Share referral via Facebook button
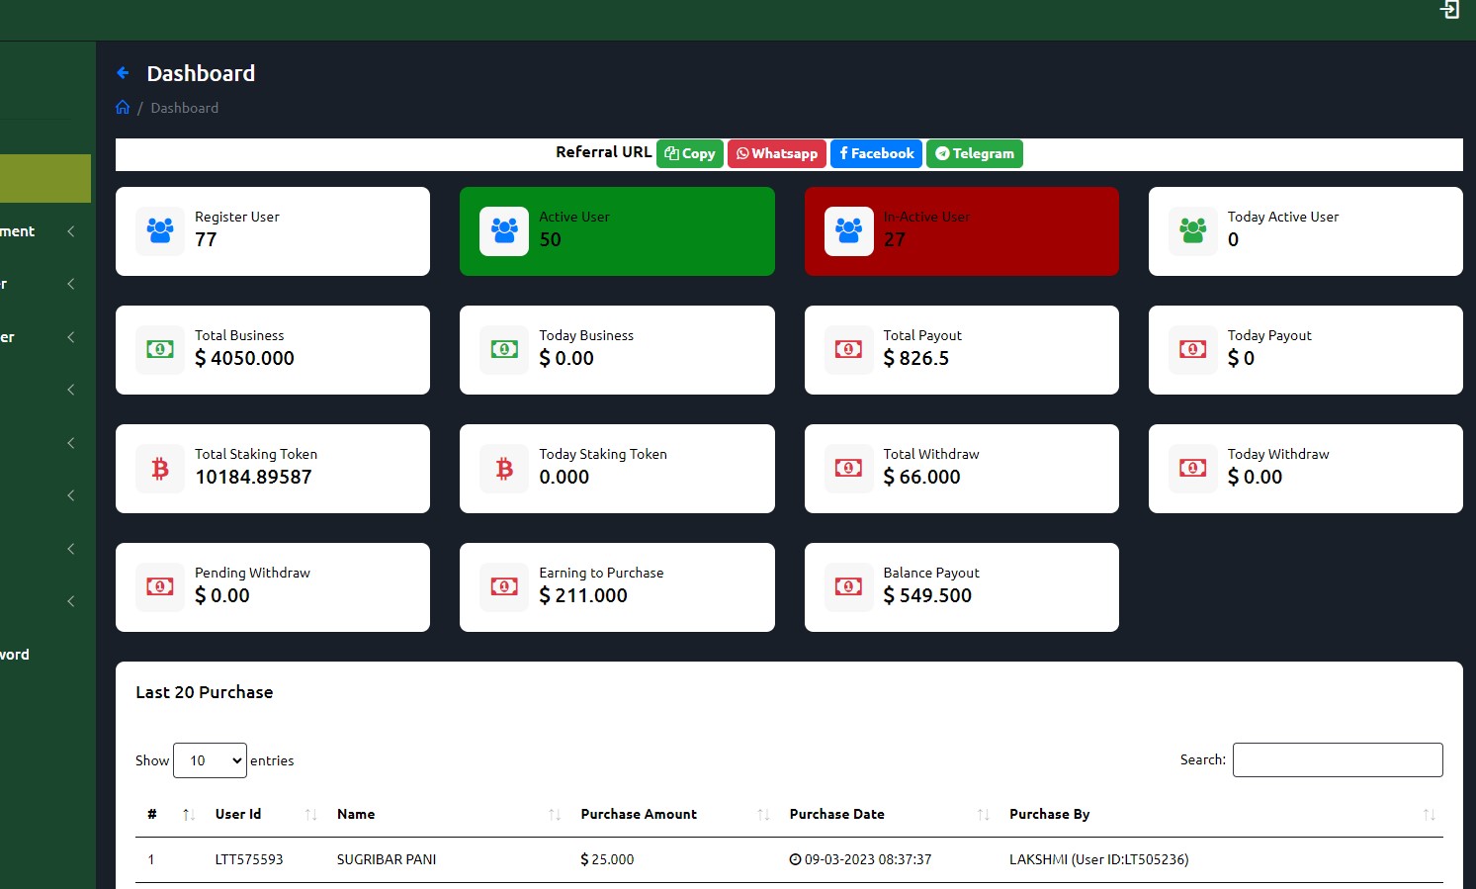The width and height of the screenshot is (1476, 889). [x=876, y=153]
